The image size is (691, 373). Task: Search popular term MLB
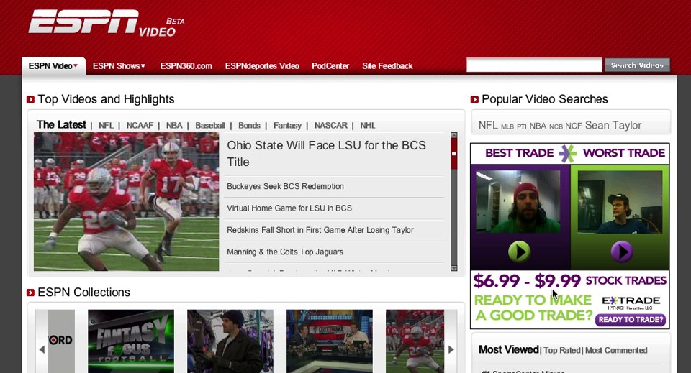tap(507, 126)
